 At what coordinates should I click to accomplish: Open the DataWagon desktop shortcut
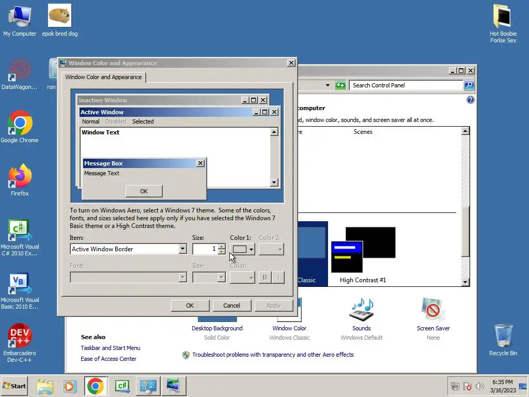coord(19,74)
